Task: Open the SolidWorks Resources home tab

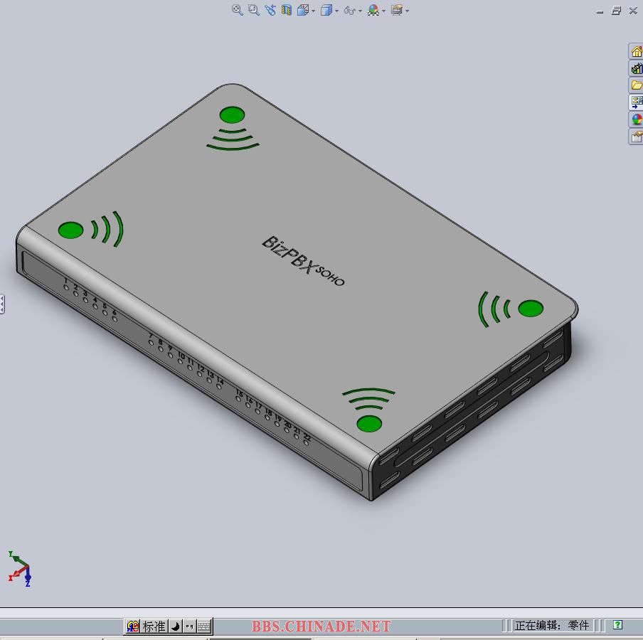Action: (636, 52)
